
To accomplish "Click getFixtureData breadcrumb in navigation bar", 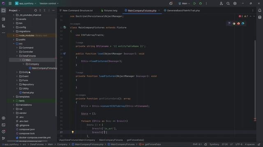I will coord(152,144).
